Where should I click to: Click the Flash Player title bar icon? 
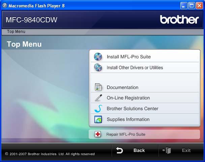[x=5, y=6]
